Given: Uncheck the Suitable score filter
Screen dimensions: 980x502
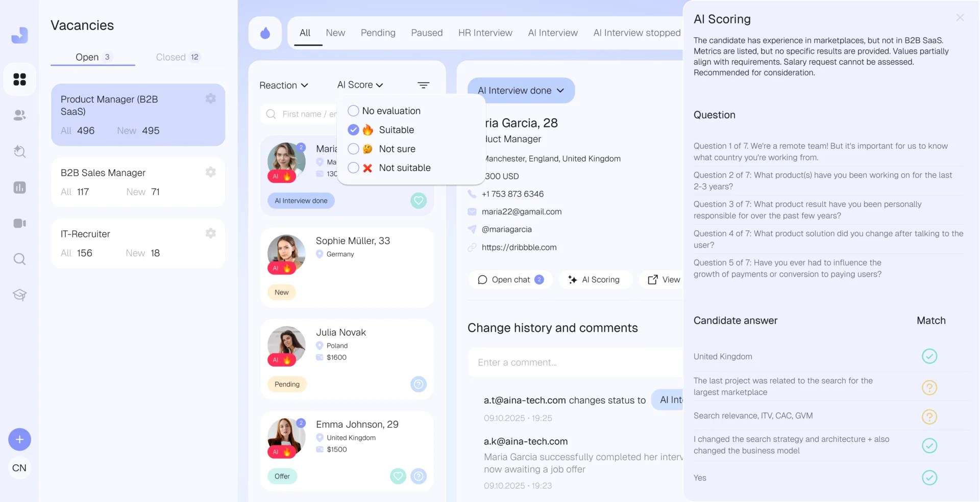Looking at the screenshot, I should 353,130.
